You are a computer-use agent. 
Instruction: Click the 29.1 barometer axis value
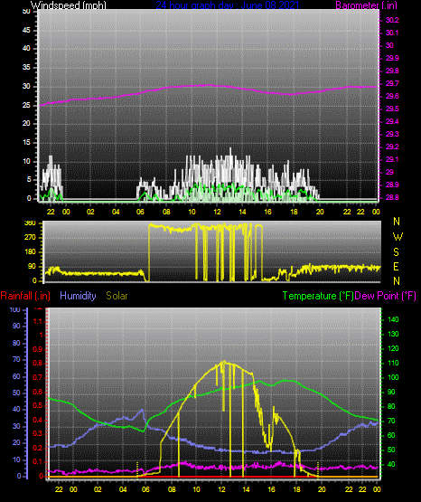[x=392, y=159]
